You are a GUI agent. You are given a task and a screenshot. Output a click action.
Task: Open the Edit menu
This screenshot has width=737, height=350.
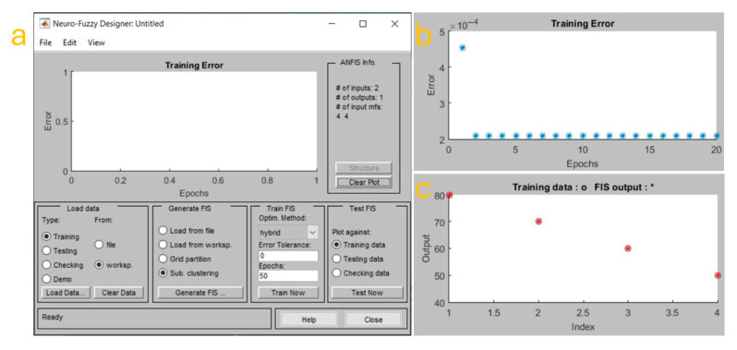(x=69, y=42)
